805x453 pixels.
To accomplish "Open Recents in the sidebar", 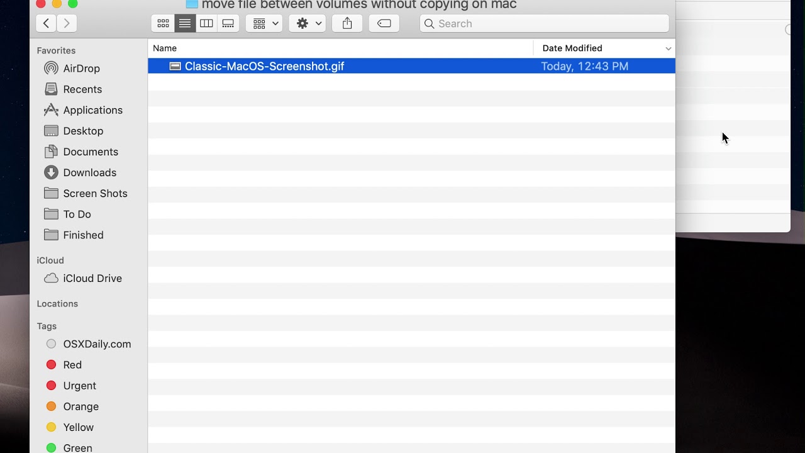I will [82, 89].
